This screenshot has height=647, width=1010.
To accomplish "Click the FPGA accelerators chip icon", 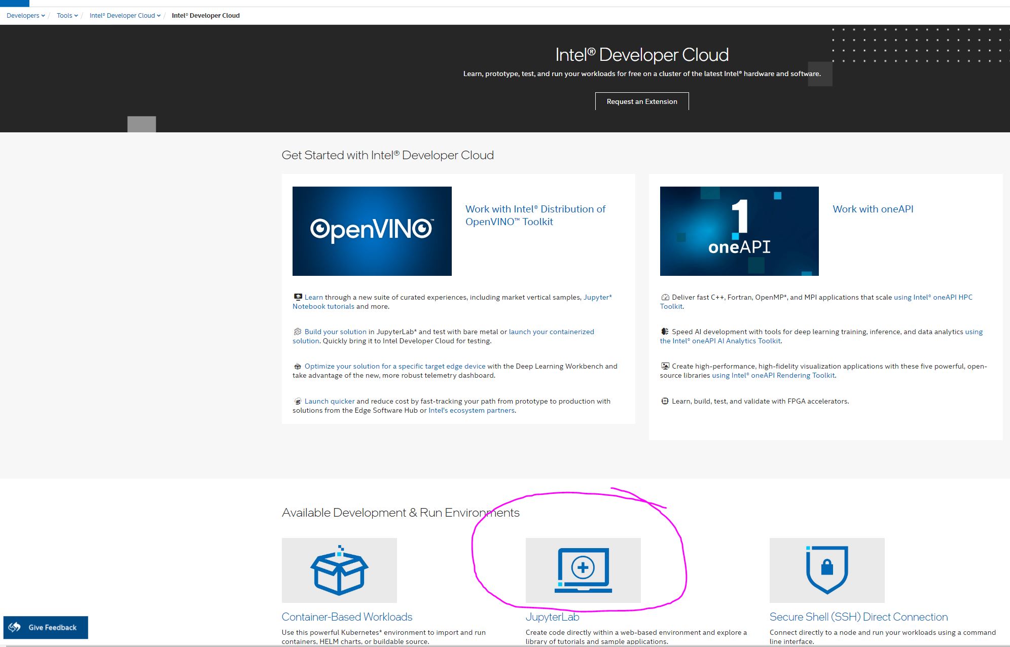I will point(664,401).
